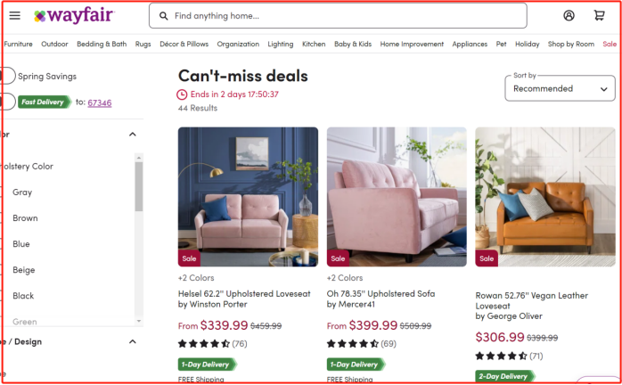Viewport: 622px width, 385px height.
Task: Open the Home Improvement category
Action: coord(412,44)
